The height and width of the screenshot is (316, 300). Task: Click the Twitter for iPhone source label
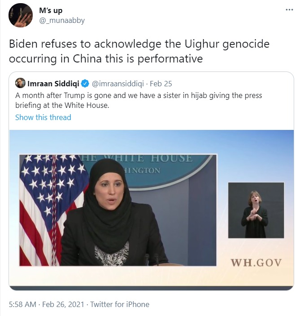click(120, 304)
